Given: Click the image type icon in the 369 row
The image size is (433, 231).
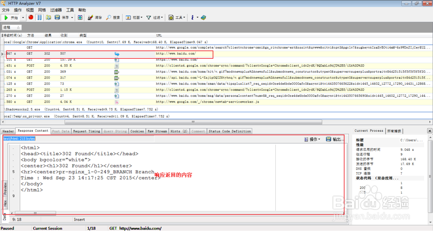Looking at the screenshot, I should click(117, 72).
